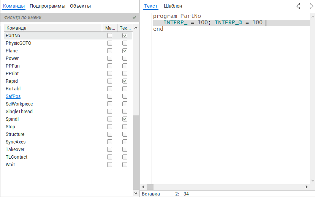This screenshot has height=197, width=315.
Task: Open the SafPos command link
Action: [x=13, y=96]
